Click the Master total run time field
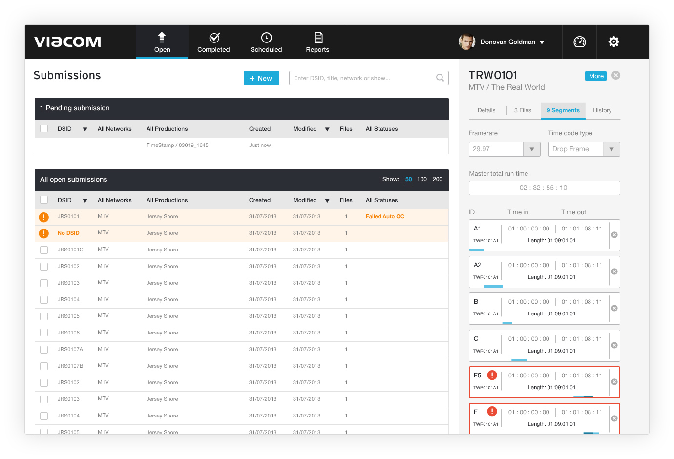This screenshot has height=459, width=674. point(545,188)
